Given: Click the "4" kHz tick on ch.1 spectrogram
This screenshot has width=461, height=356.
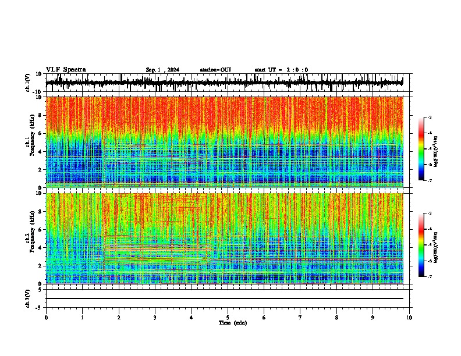Looking at the screenshot, I should pos(41,152).
